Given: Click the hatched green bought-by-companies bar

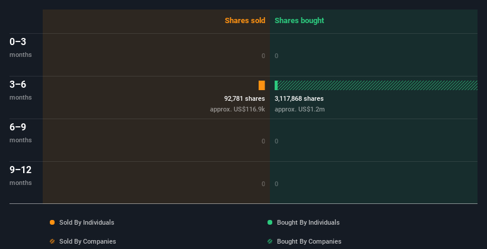Looking at the screenshot, I should point(377,85).
